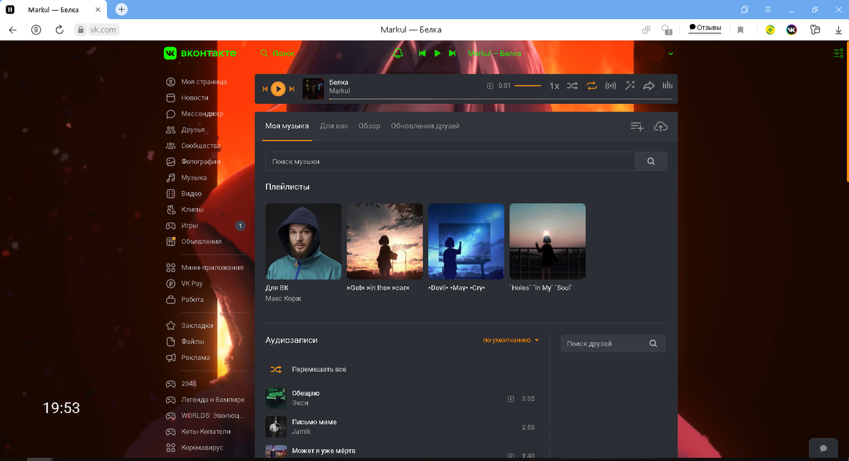
Task: Skip to next track in player bar
Action: 291,88
